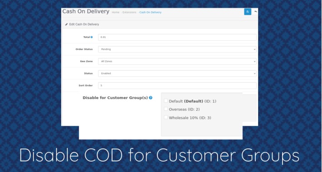Image resolution: width=322 pixels, height=172 pixels.
Task: Click the Geo Zone label
Action: [x=87, y=61]
